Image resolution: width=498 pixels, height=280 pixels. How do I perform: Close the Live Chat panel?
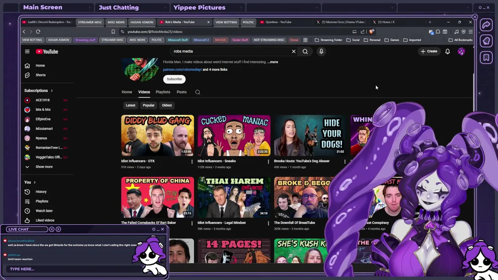tap(163, 229)
